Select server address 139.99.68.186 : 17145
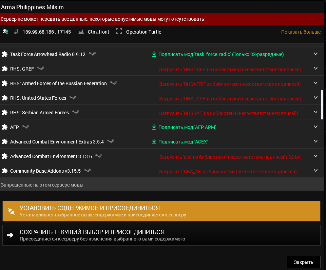 [x=47, y=32]
